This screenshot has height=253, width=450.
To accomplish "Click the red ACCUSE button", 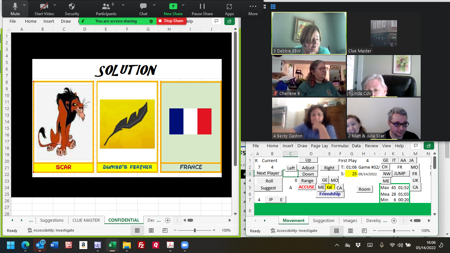I will (306, 187).
